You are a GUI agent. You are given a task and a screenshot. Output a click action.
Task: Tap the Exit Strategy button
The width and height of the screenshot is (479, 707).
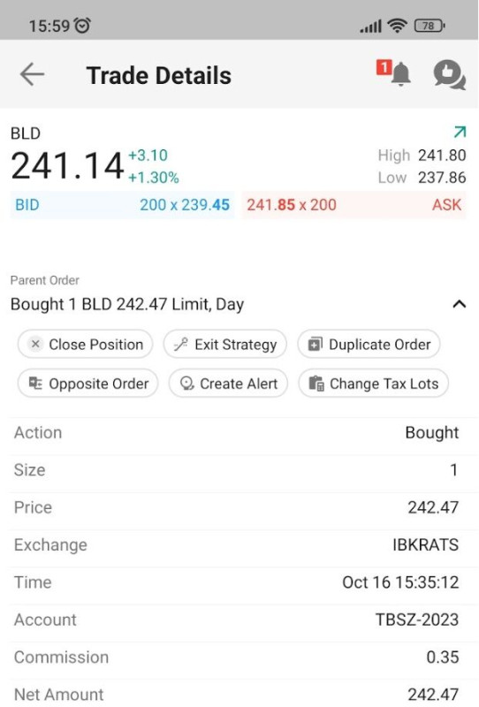(225, 345)
